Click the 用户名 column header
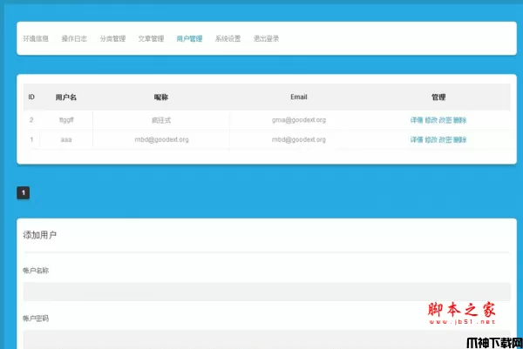Screen dimensions: 523x349 (x=66, y=97)
